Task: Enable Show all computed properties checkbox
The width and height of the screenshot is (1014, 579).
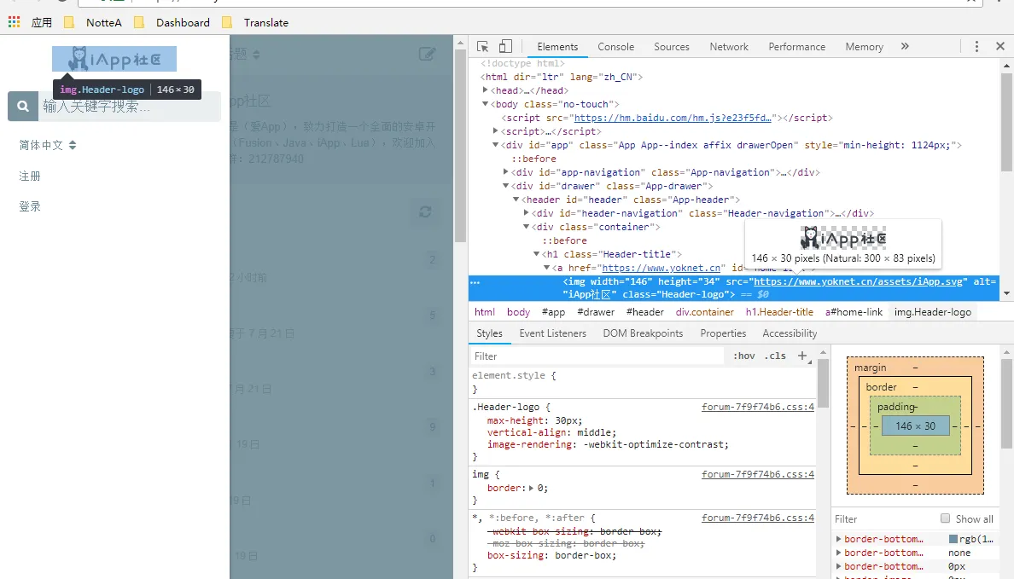Action: coord(946,518)
